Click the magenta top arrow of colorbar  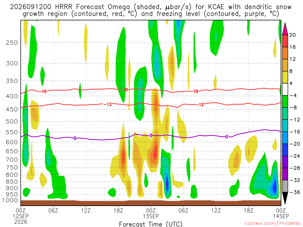(285, 29)
